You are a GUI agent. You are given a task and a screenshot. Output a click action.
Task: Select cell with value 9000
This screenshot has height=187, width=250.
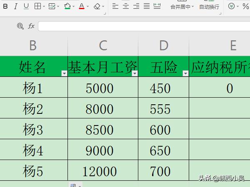coord(103,150)
